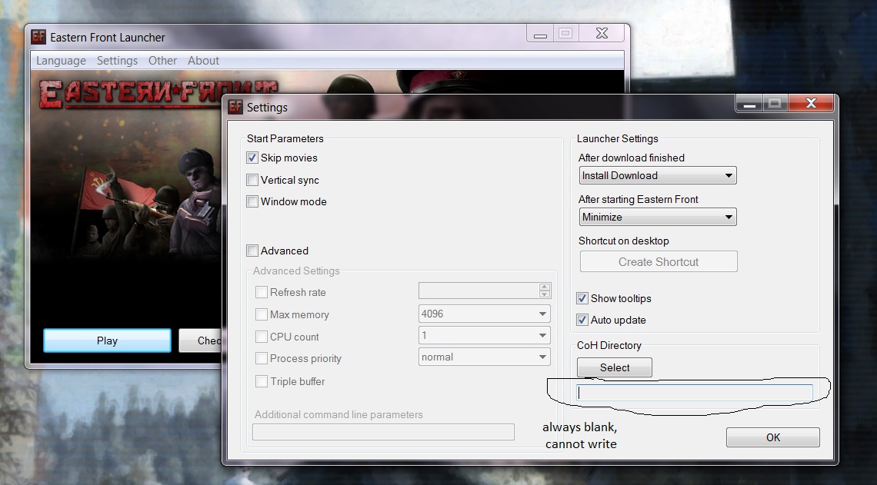This screenshot has width=877, height=485.
Task: Confirm settings with the OK button
Action: click(x=773, y=437)
